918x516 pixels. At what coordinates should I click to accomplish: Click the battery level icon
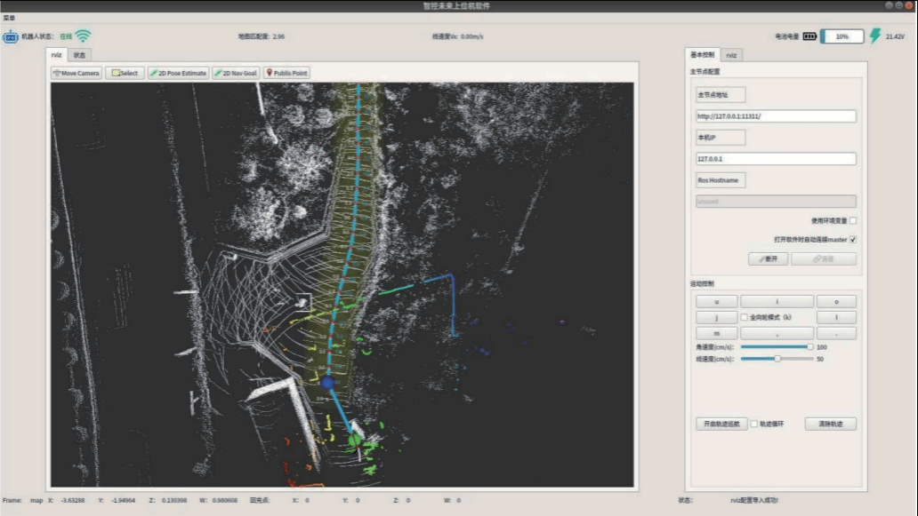(x=809, y=37)
